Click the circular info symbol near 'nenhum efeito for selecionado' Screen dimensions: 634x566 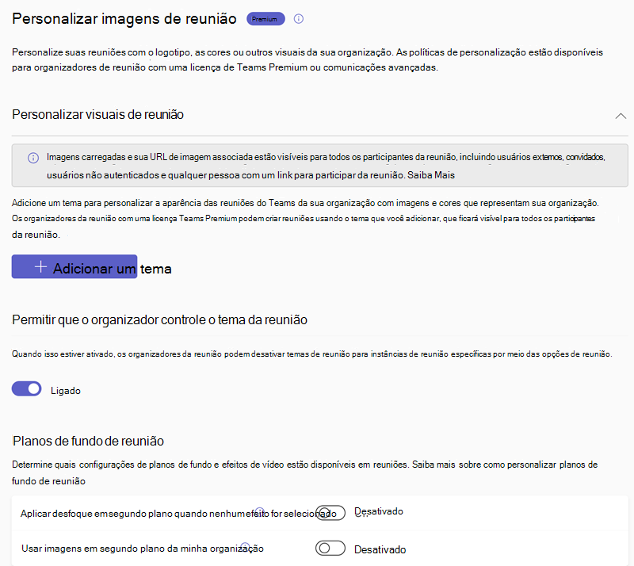pyautogui.click(x=260, y=511)
